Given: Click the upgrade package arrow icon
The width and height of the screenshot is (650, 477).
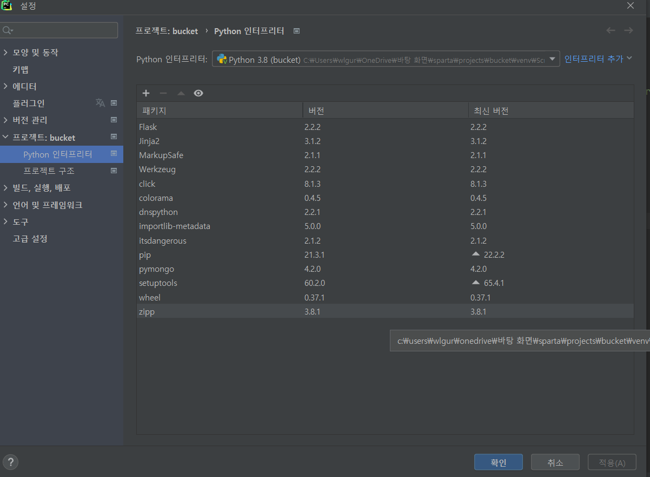Looking at the screenshot, I should (x=181, y=93).
